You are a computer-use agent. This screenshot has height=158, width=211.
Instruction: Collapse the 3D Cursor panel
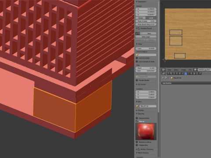point(137,84)
